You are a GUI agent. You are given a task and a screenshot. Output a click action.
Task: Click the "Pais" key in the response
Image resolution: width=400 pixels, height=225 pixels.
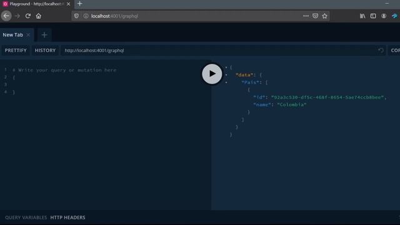coord(250,82)
